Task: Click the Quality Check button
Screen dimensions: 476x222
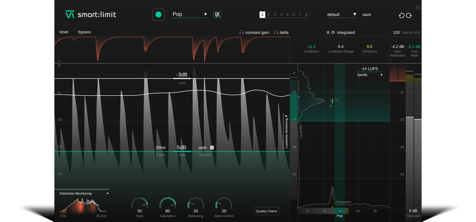Action: coord(266,211)
